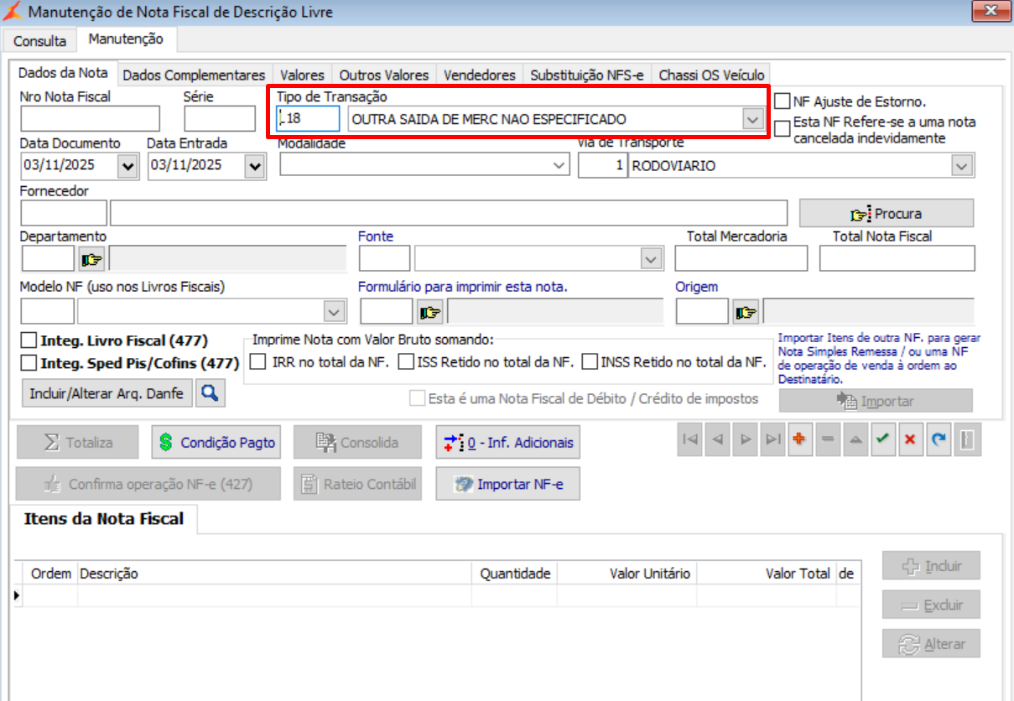Click Incluir item button
The image size is (1014, 701).
[x=931, y=566]
